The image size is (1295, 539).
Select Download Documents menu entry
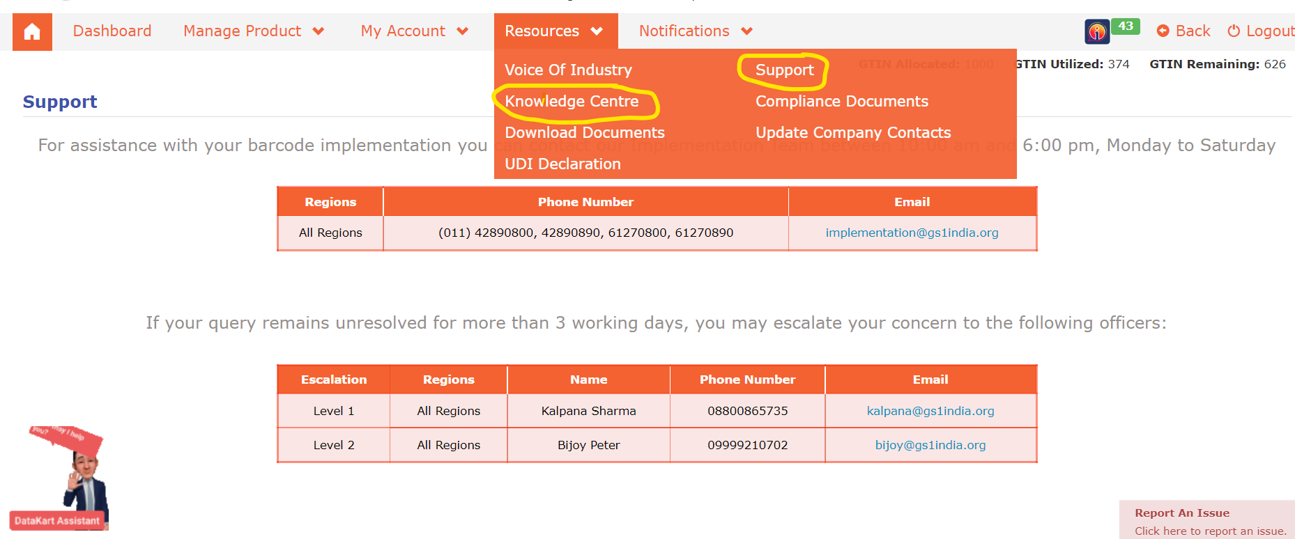point(585,132)
